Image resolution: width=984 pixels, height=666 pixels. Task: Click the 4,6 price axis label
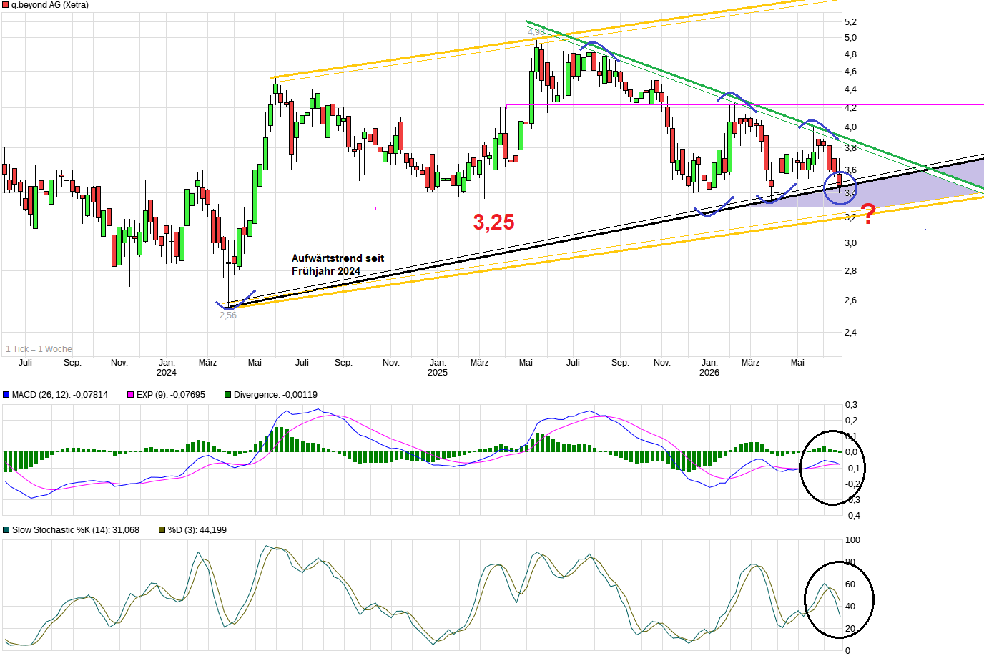tap(850, 72)
